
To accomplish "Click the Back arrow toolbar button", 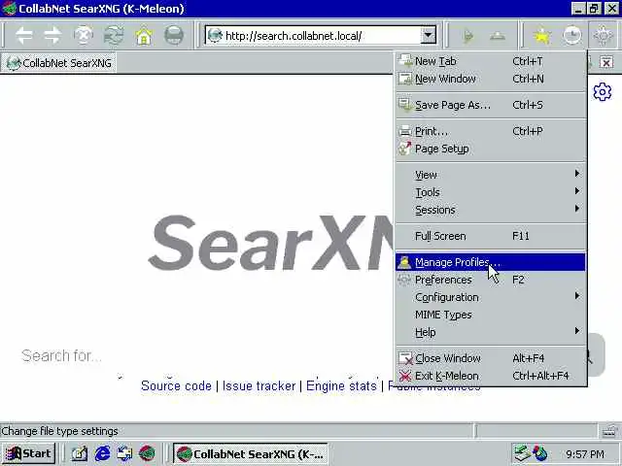I will 23,36.
